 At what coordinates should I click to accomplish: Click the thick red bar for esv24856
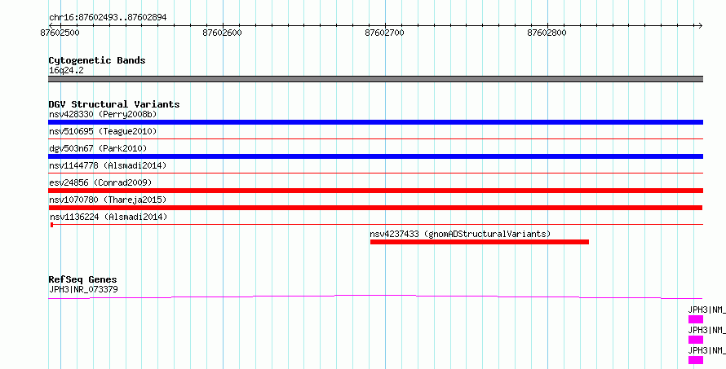[375, 191]
